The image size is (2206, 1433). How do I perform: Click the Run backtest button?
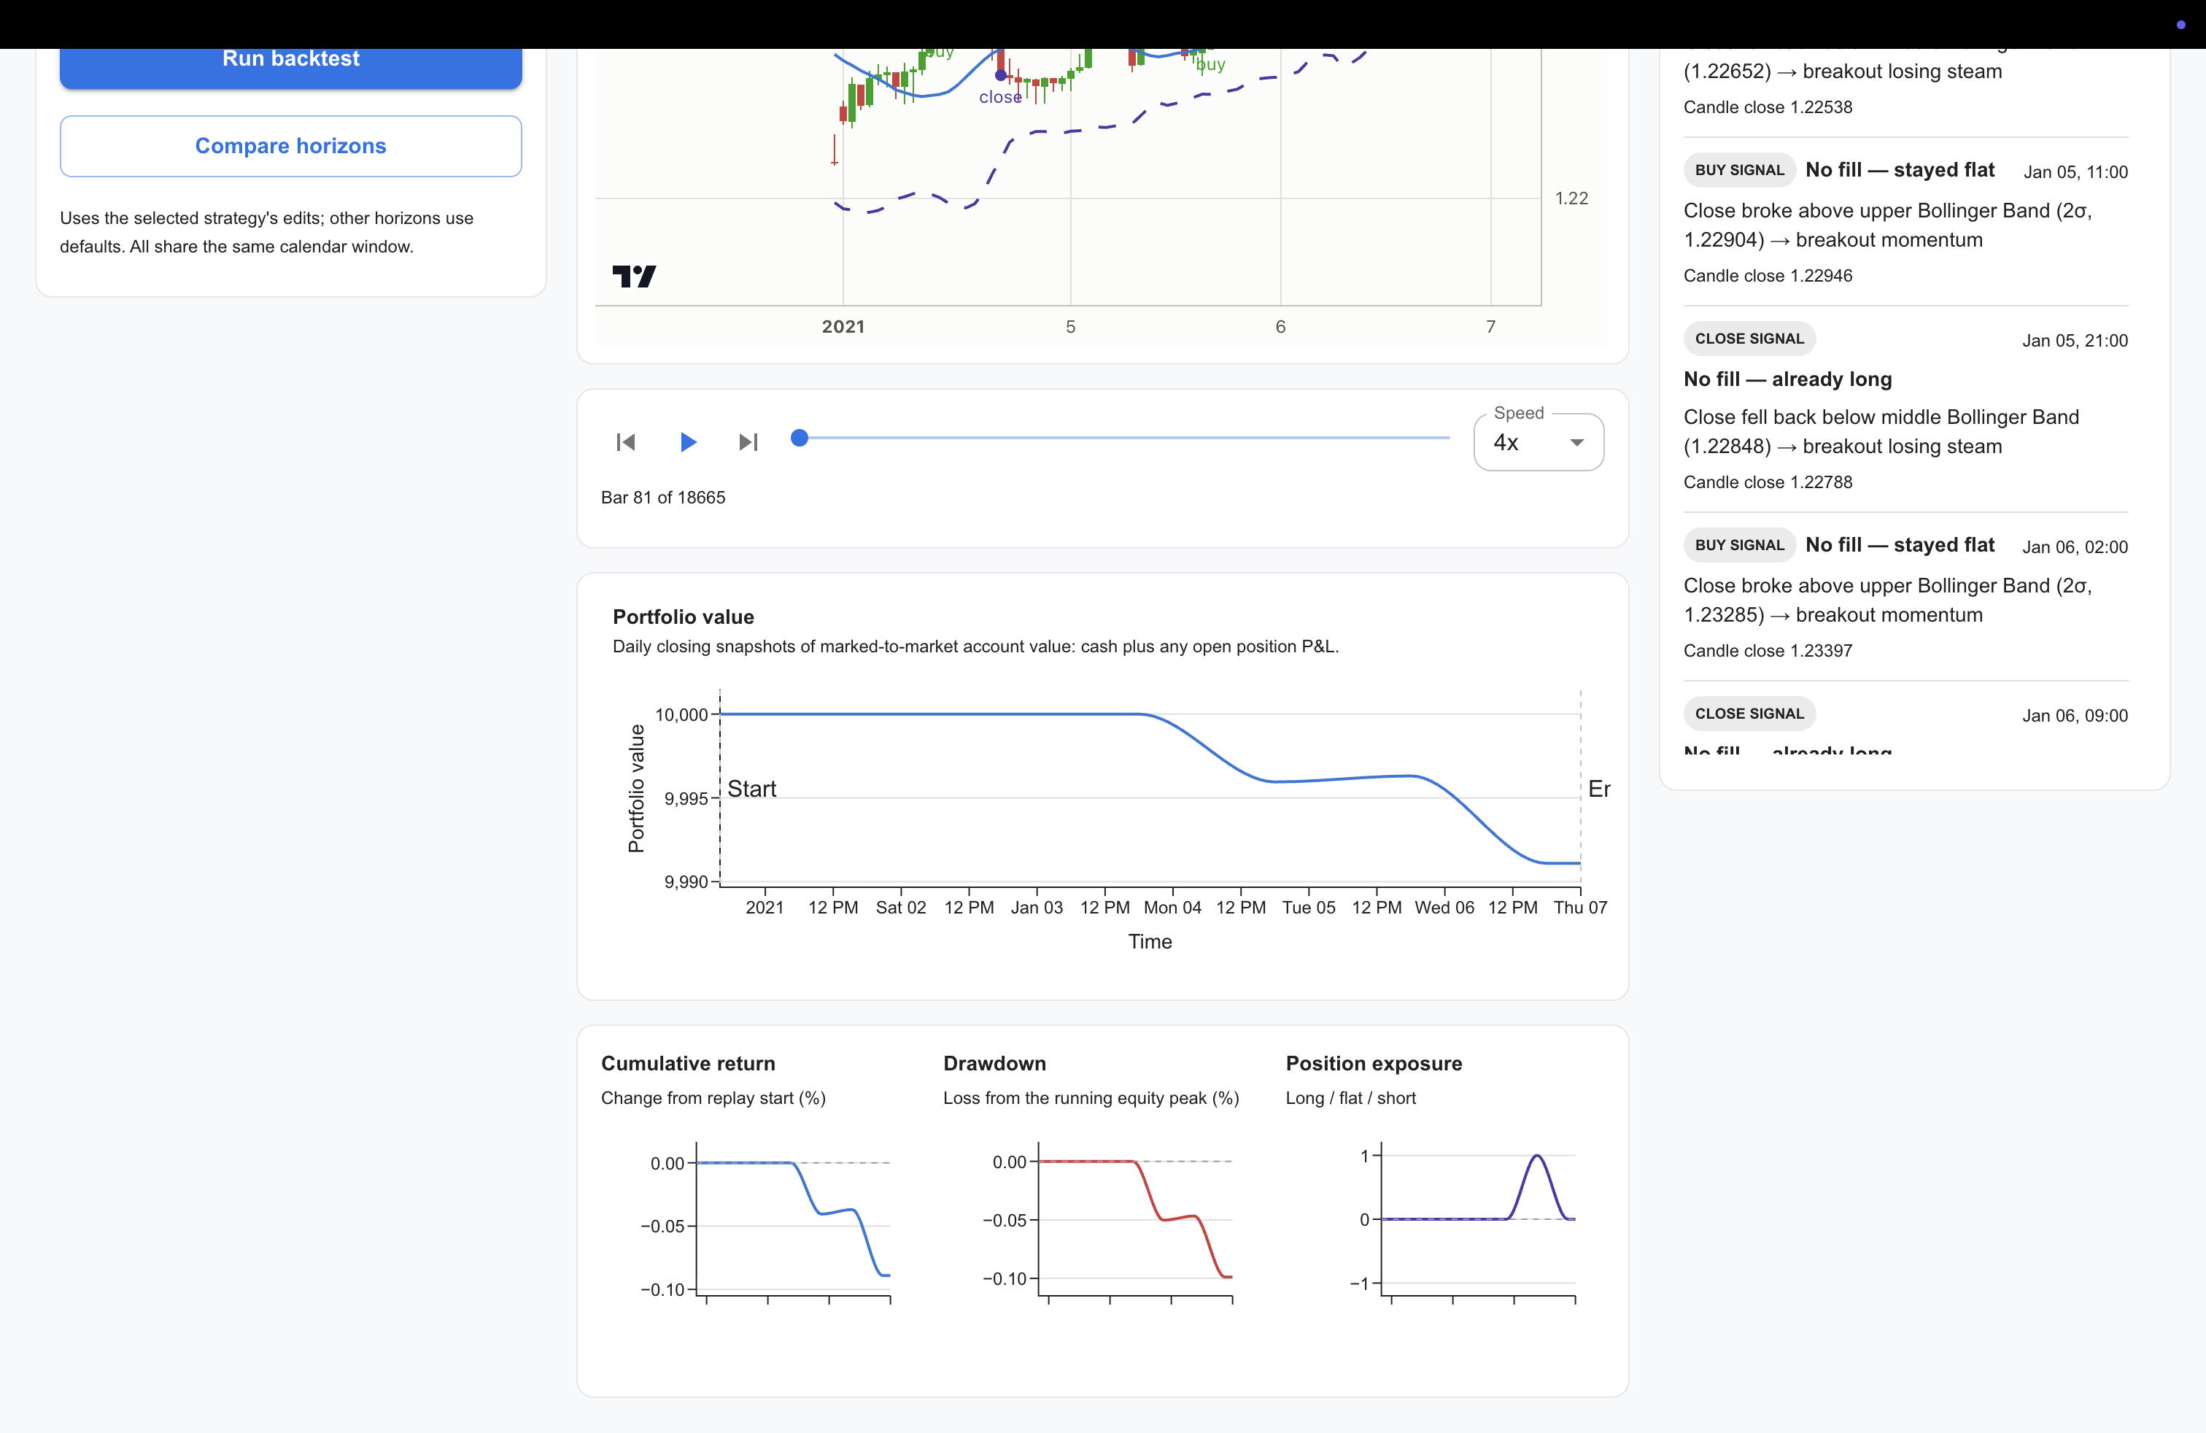pos(290,66)
